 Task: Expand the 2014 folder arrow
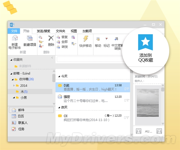point(14,85)
